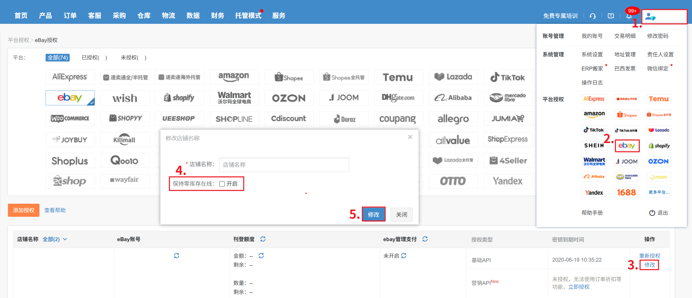Image resolution: width=692 pixels, height=298 pixels.
Task: Click the 店铺名称 text input field
Action: click(284, 165)
